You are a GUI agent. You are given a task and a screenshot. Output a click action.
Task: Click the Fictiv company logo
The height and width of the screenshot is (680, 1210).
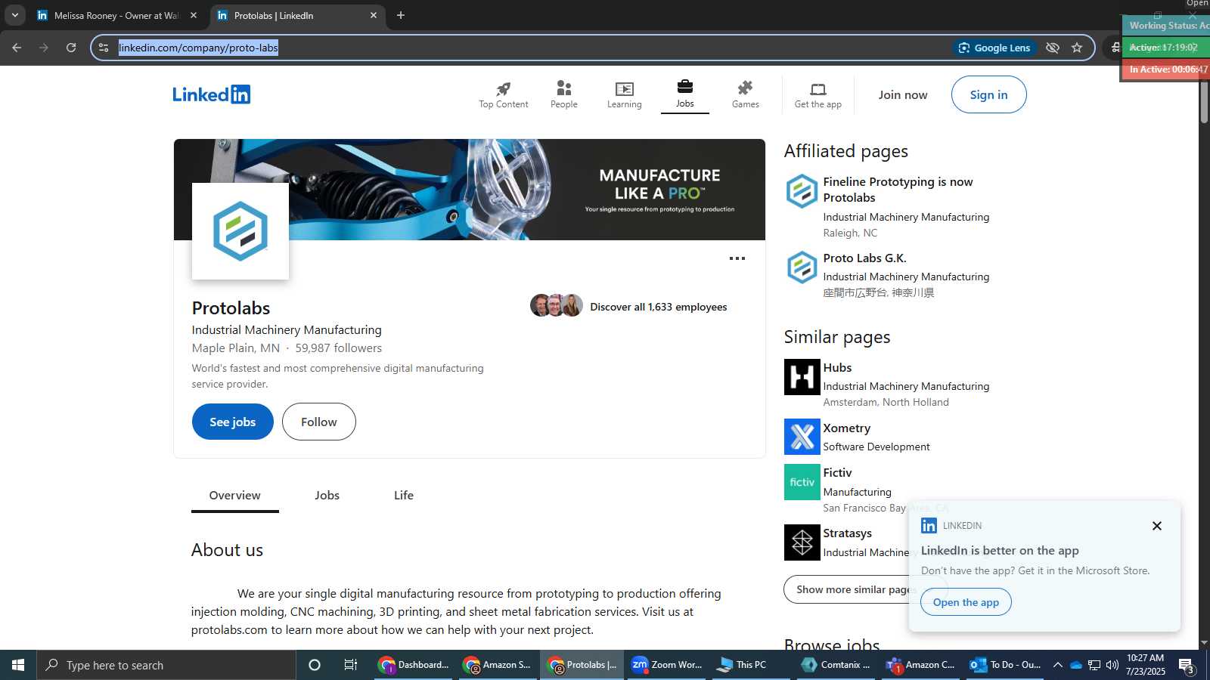click(802, 482)
